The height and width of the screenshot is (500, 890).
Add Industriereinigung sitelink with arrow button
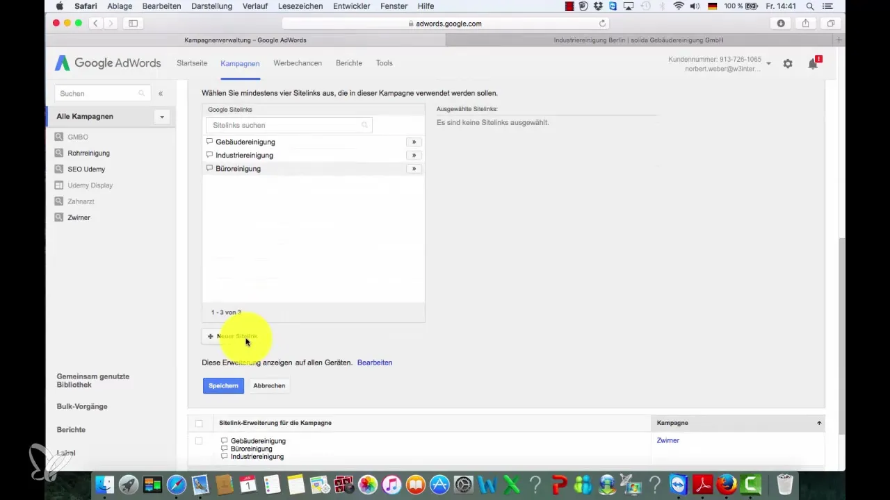pos(414,155)
